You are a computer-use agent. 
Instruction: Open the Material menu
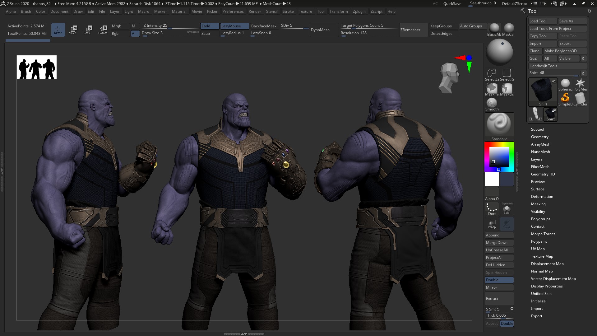(x=179, y=12)
